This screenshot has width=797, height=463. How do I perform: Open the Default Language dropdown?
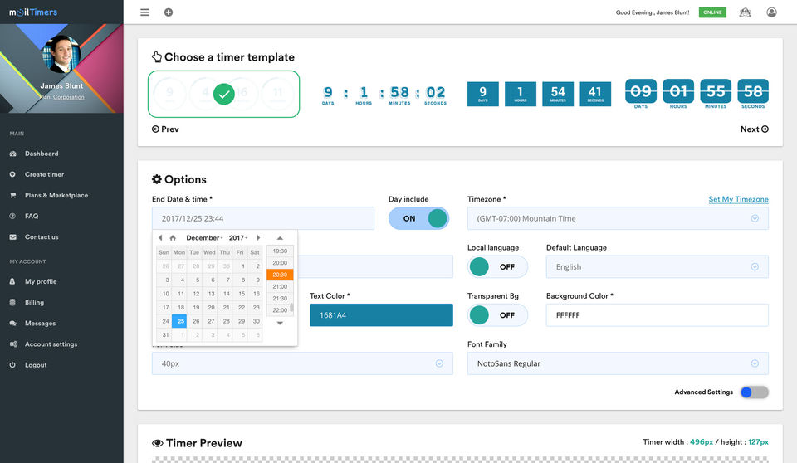point(658,267)
